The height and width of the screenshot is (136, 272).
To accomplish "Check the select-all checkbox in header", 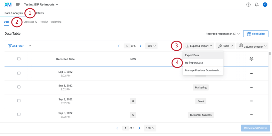I will pyautogui.click(x=19, y=59).
